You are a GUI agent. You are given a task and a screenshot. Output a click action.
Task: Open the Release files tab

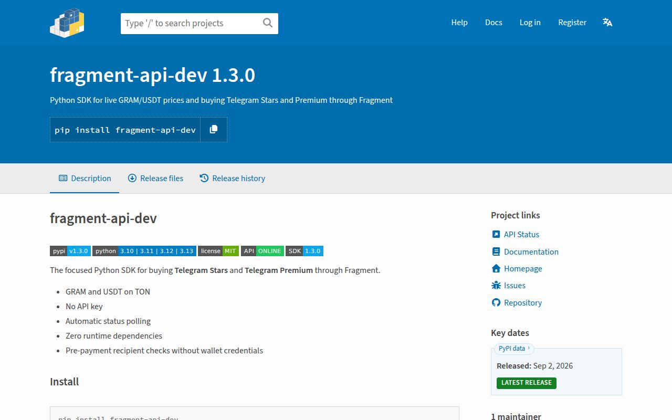pyautogui.click(x=155, y=178)
